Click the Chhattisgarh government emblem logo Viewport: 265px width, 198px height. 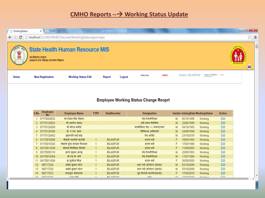point(19,55)
